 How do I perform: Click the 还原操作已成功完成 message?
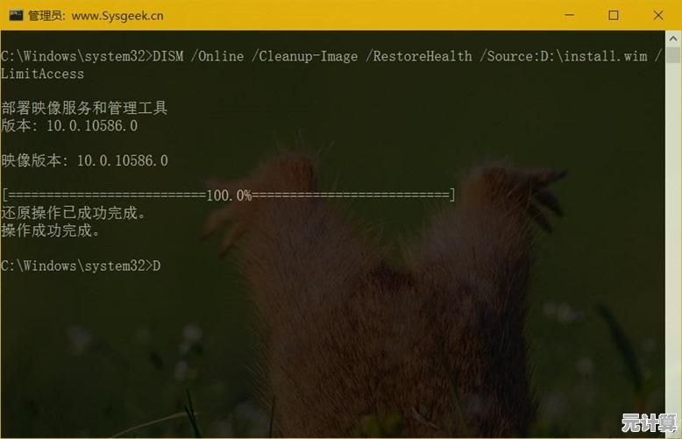[x=74, y=213]
